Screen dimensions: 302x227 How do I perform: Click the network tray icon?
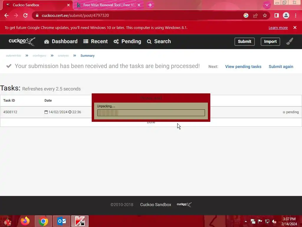click(x=267, y=221)
